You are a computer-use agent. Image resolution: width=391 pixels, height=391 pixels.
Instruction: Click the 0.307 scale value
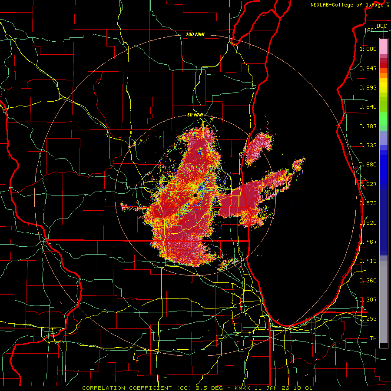pos(368,300)
